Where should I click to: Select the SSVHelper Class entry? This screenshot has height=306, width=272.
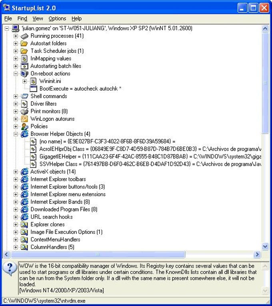tap(150, 164)
